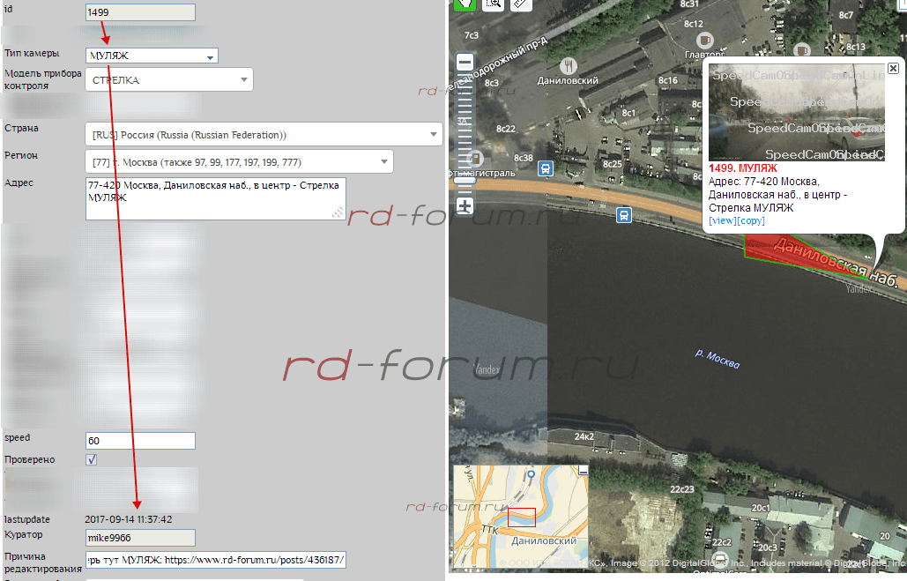The image size is (907, 581).
Task: Click the [view] link in balloon
Action: (722, 220)
